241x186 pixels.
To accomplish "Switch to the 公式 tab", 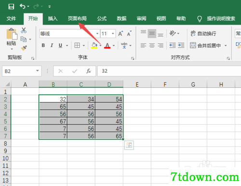I will [x=102, y=19].
